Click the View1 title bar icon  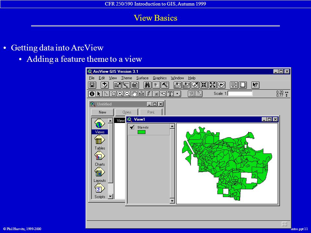130,119
